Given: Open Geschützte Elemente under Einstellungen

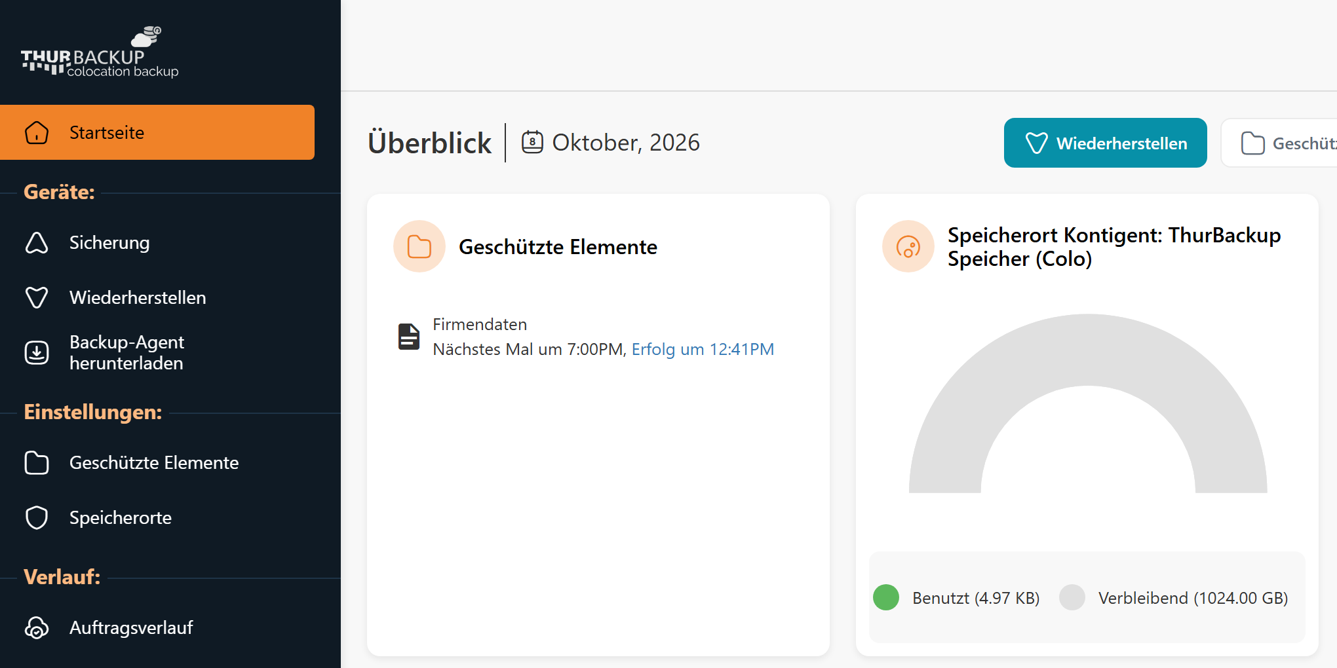Looking at the screenshot, I should coord(154,462).
